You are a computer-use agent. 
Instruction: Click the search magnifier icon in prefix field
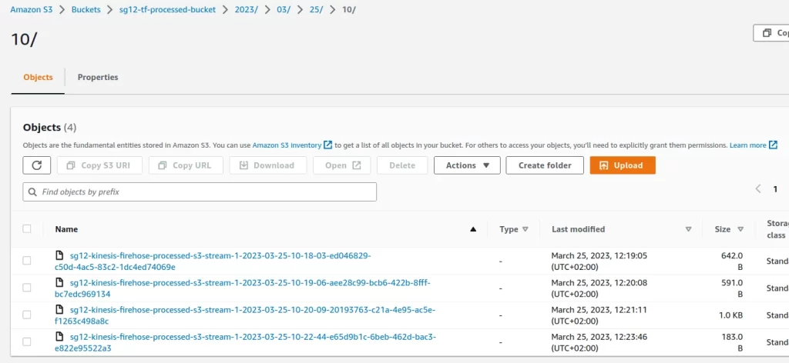coord(32,191)
